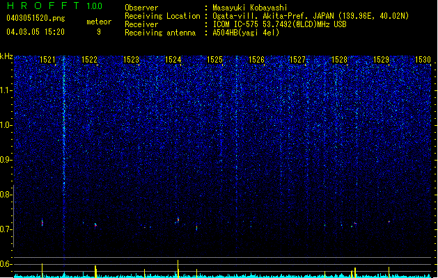Click the 1.0 frequency axis label

(x=6, y=125)
